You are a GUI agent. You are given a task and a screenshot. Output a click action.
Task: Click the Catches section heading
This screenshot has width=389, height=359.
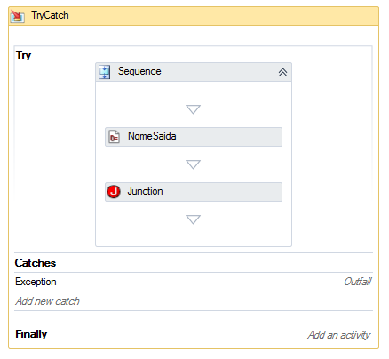(x=36, y=263)
